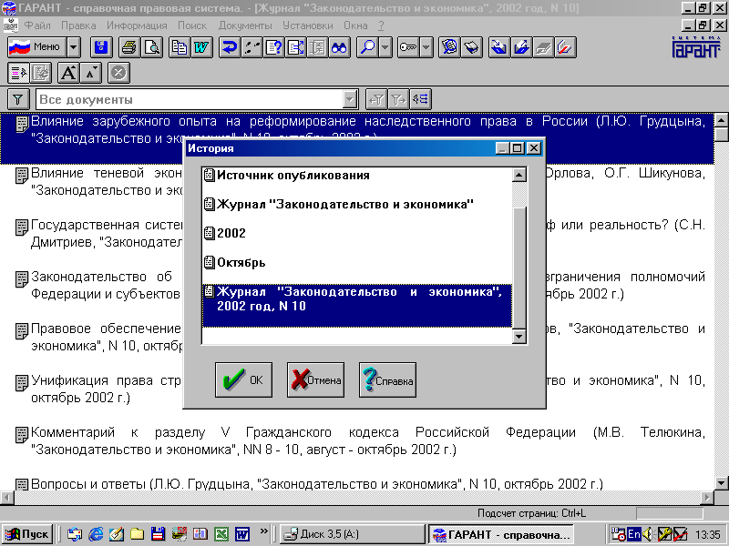Click the icon right of pink lines icon
The height and width of the screenshot is (546, 729).
(40, 73)
